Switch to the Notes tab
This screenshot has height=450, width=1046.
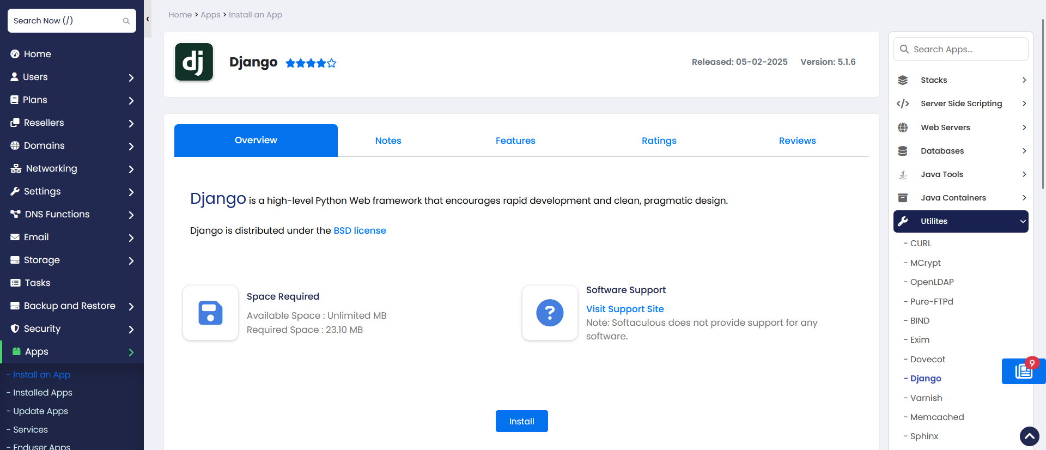[x=388, y=141]
